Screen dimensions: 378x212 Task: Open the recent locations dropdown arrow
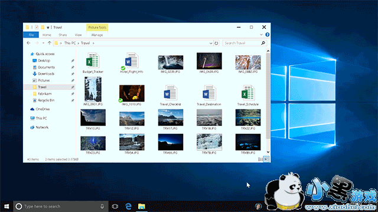(43, 43)
